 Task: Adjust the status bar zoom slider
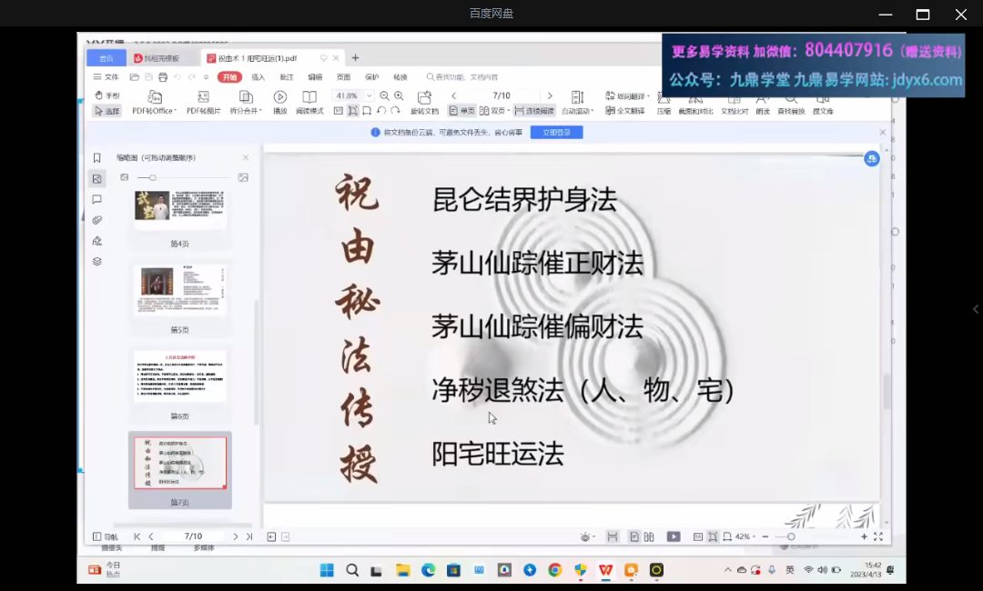click(791, 536)
